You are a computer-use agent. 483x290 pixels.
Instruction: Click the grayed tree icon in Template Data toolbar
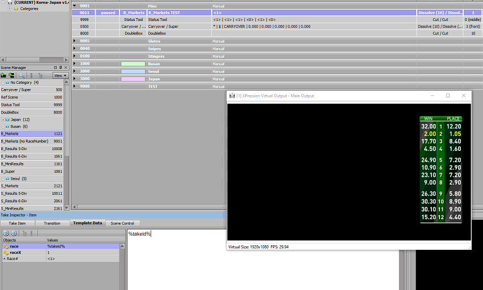click(x=25, y=233)
